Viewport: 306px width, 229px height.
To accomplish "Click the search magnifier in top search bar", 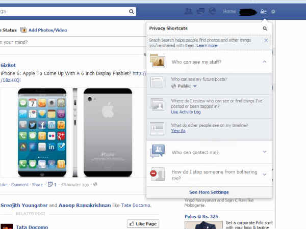I will 132,12.
